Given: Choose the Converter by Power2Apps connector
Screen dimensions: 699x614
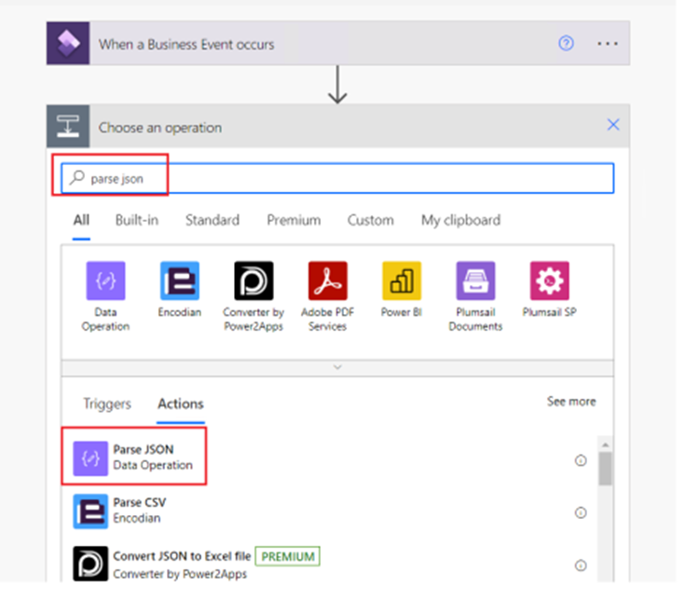Looking at the screenshot, I should point(254,280).
